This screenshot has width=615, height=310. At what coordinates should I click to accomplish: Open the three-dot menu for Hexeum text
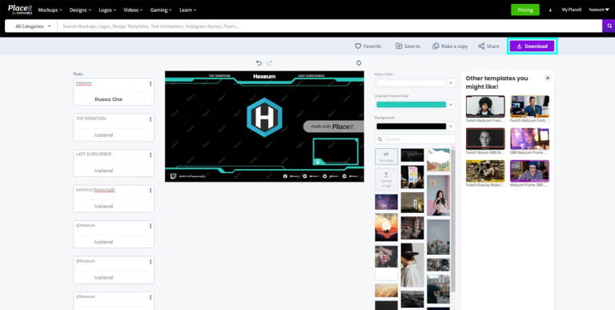(x=151, y=83)
